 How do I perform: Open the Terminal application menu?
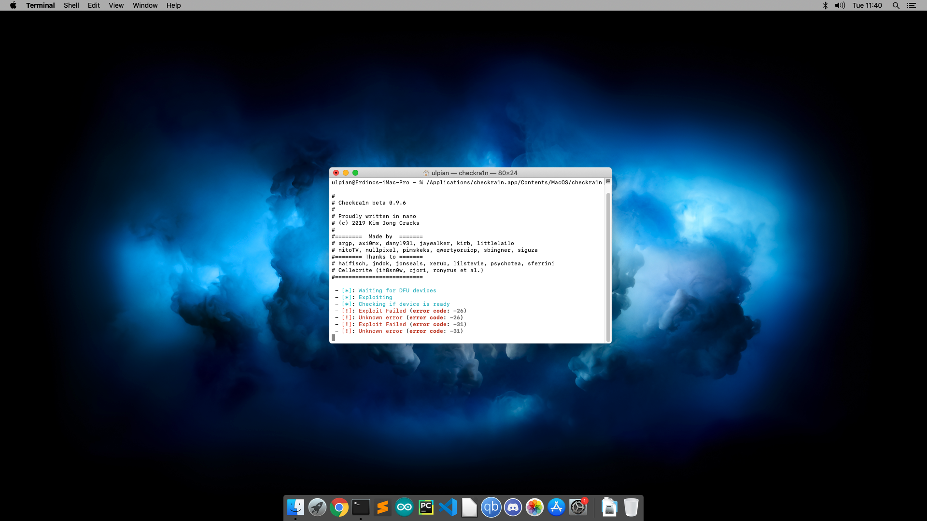41,5
